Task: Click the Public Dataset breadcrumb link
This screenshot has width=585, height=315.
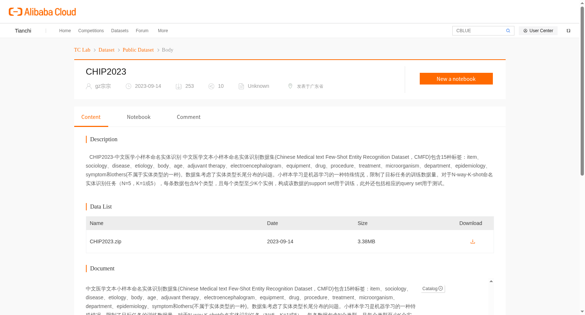Action: (x=138, y=50)
